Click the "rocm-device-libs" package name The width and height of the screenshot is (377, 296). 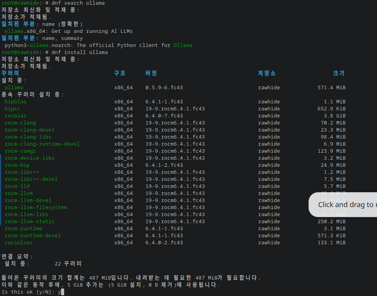[30, 158]
